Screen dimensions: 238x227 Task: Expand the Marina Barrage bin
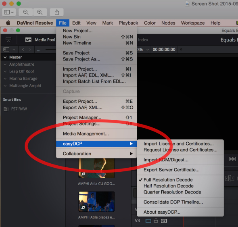tap(5, 79)
